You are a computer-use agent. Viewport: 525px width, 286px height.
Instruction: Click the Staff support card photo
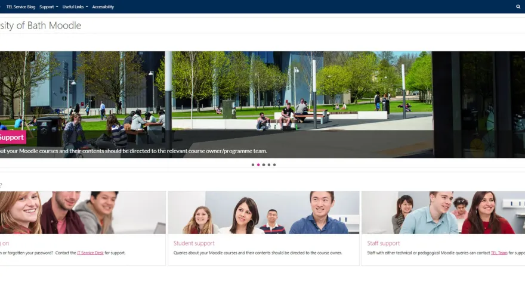[443, 212]
